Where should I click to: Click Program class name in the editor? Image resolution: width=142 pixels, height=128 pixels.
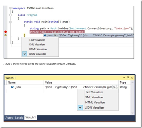(32, 15)
